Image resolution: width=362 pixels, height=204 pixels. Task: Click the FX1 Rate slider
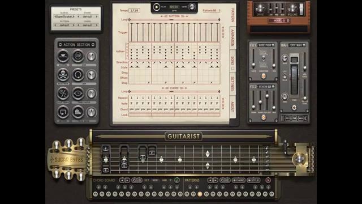(253, 58)
